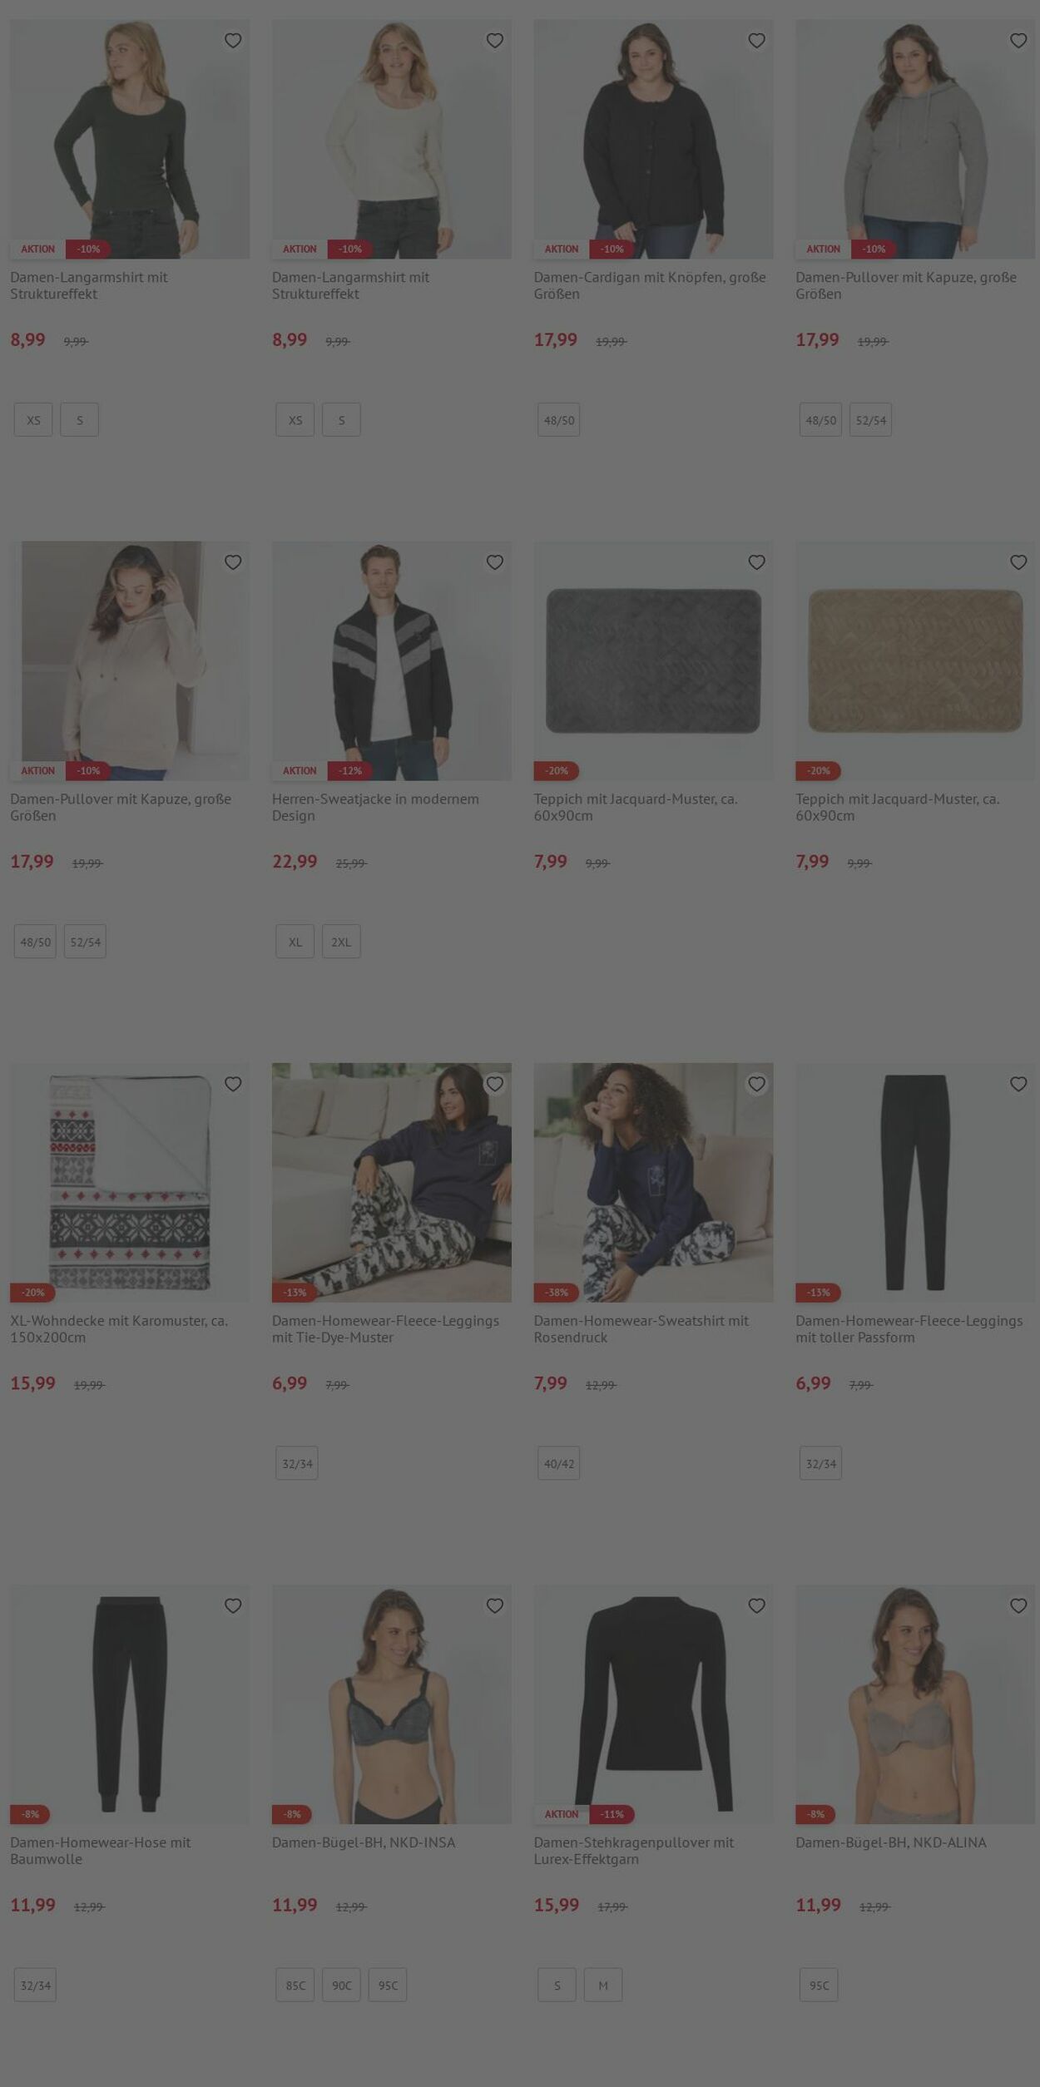Choose size 90C for NKD-INSA bra
Image resolution: width=1040 pixels, height=2087 pixels.
coord(341,1985)
